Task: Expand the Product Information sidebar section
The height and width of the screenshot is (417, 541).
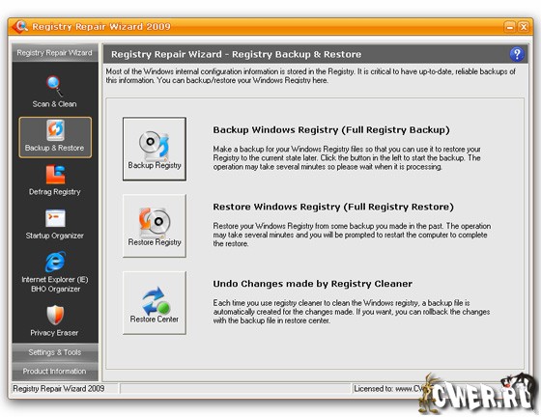Action: pyautogui.click(x=55, y=372)
